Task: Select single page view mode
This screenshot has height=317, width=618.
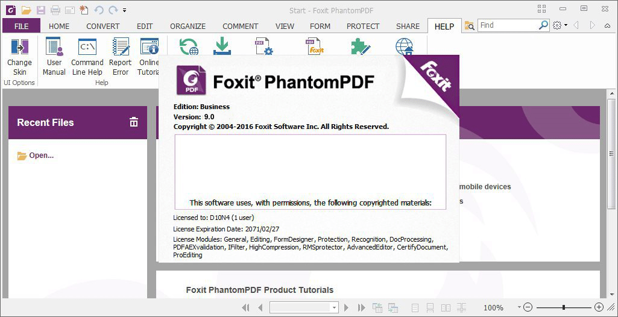Action: click(x=415, y=307)
